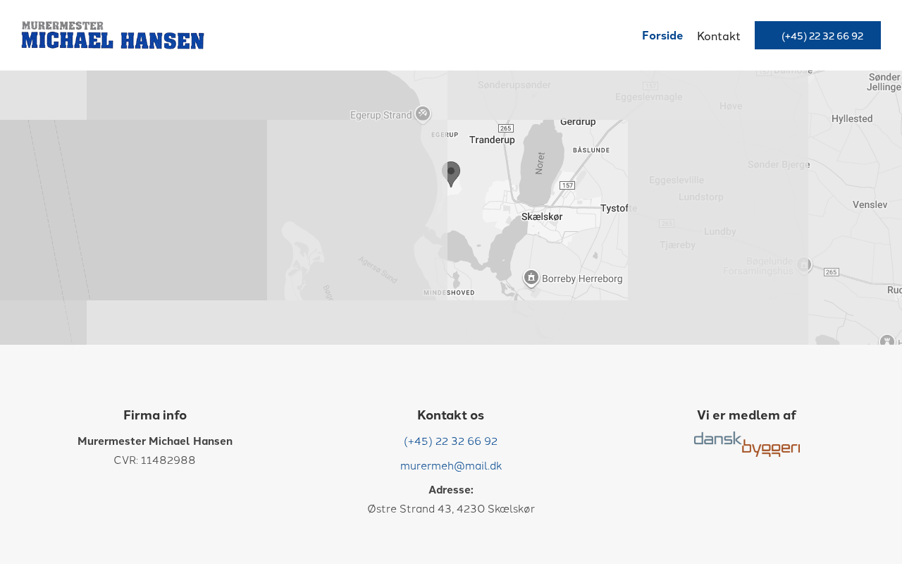Click the Høve map label
The image size is (902, 564).
click(x=731, y=105)
